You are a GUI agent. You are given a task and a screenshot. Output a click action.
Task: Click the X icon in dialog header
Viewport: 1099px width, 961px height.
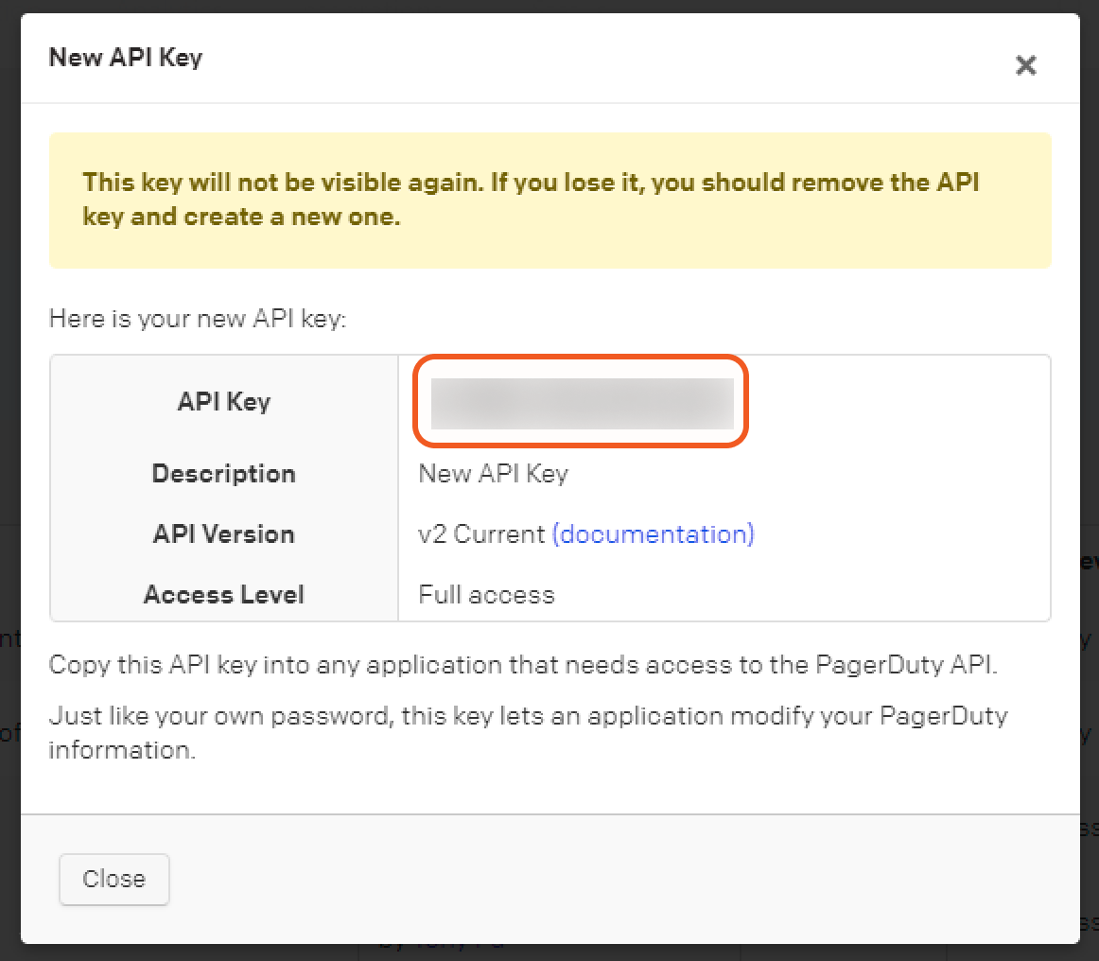point(1025,65)
